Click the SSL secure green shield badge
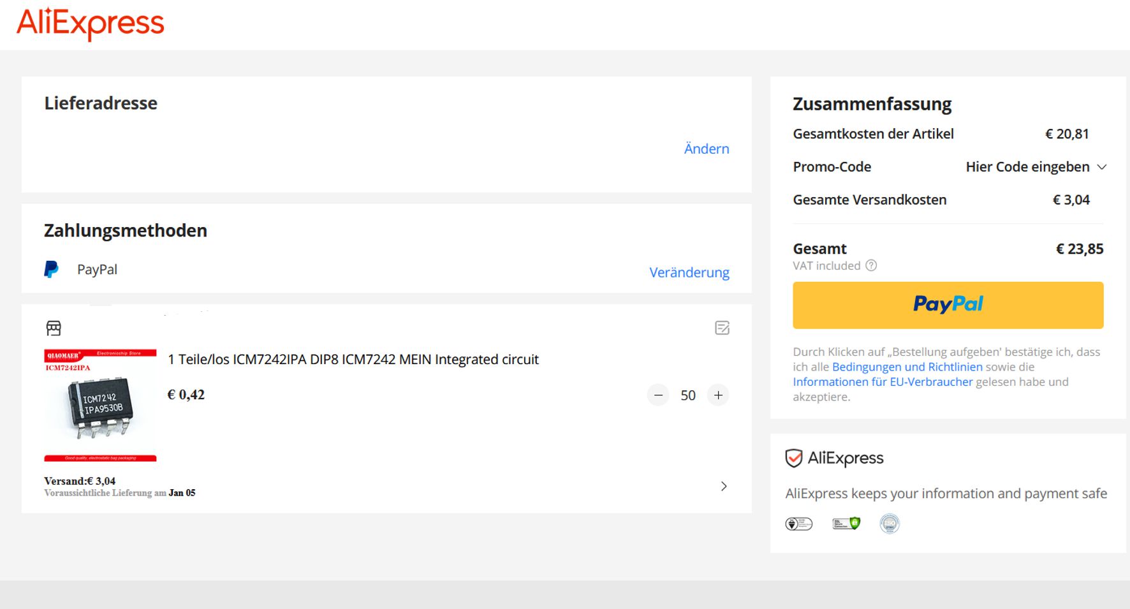Viewport: 1130px width, 609px height. 846,524
